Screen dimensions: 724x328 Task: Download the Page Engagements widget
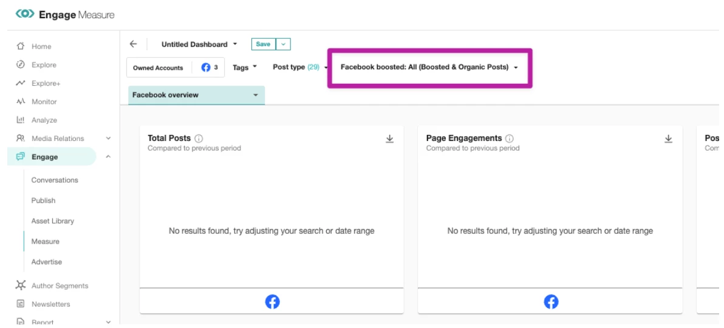[x=668, y=138]
